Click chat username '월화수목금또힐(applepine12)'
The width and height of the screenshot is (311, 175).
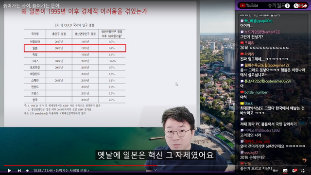267,65
